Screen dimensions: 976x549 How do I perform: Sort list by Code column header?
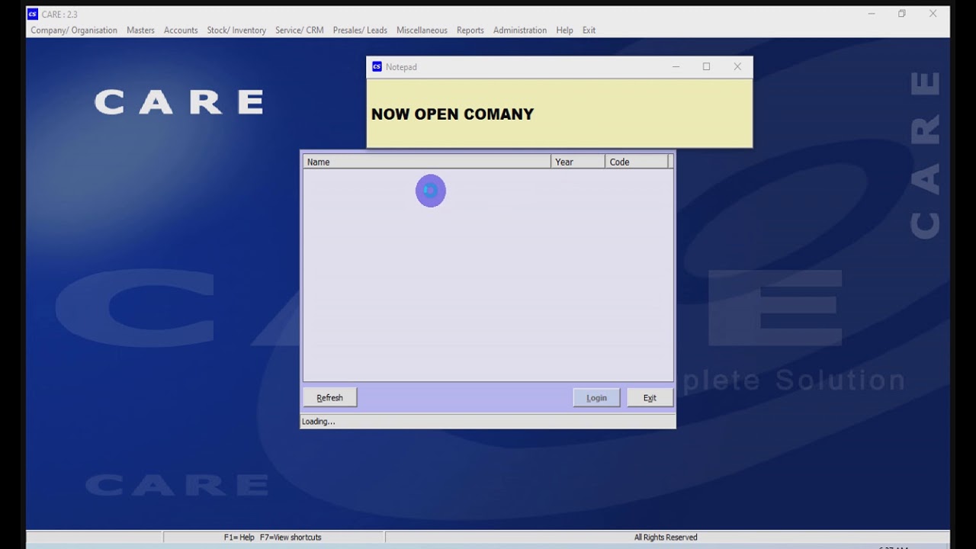pyautogui.click(x=637, y=162)
